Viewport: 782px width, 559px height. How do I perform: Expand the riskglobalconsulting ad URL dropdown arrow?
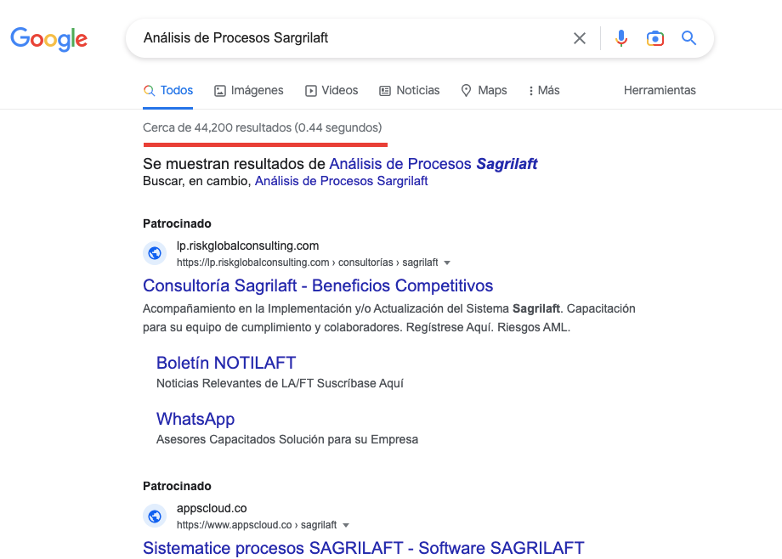[447, 263]
